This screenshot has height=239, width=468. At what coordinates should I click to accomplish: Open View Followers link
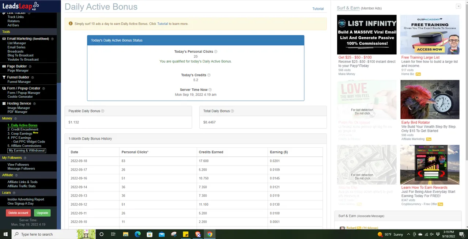click(x=18, y=164)
